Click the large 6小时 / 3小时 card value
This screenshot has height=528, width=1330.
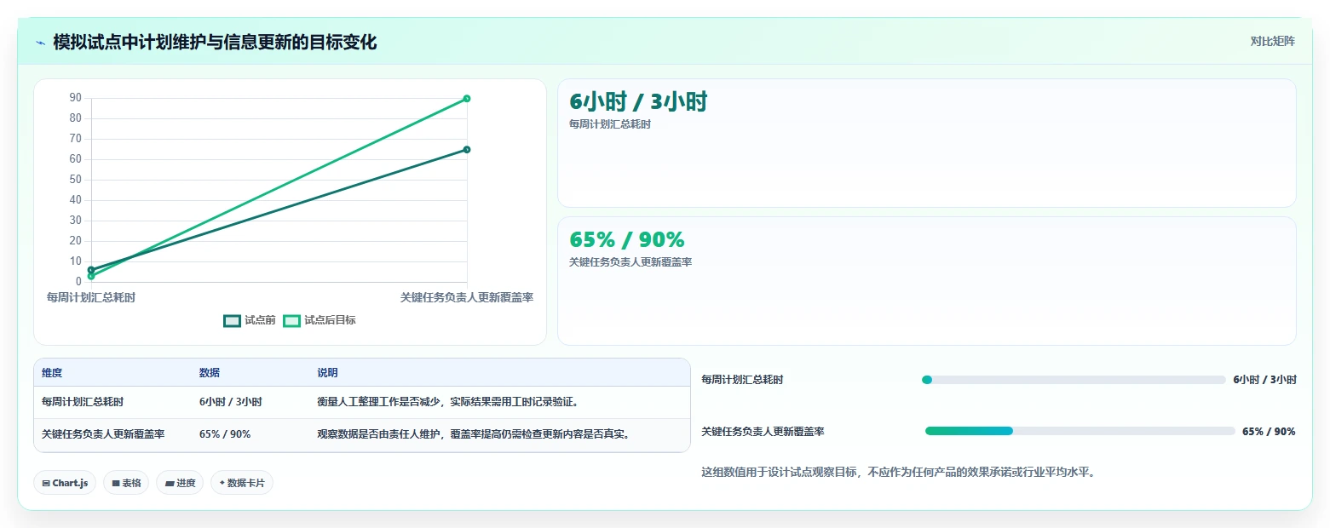(638, 101)
